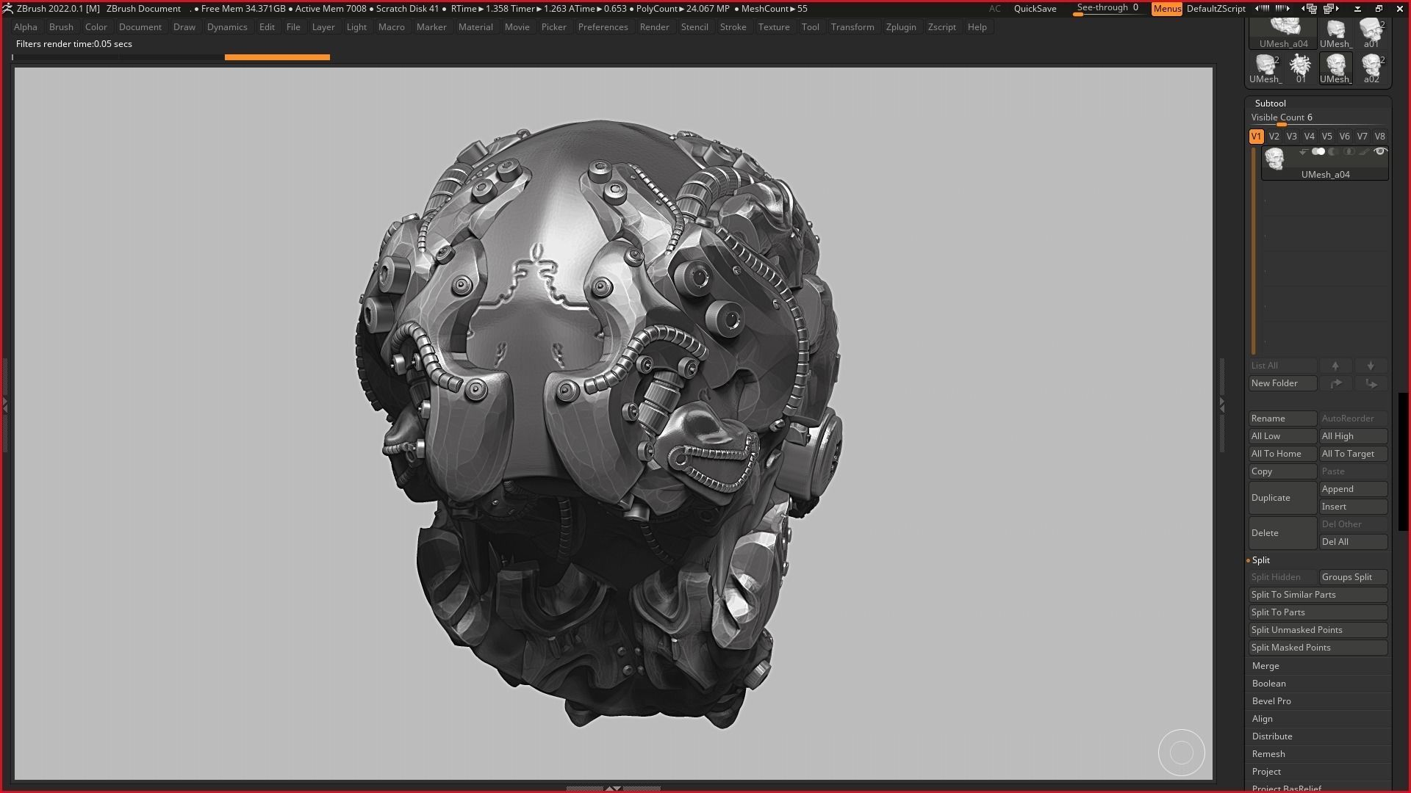Expand the Distribute section
Image resolution: width=1411 pixels, height=793 pixels.
click(x=1272, y=736)
